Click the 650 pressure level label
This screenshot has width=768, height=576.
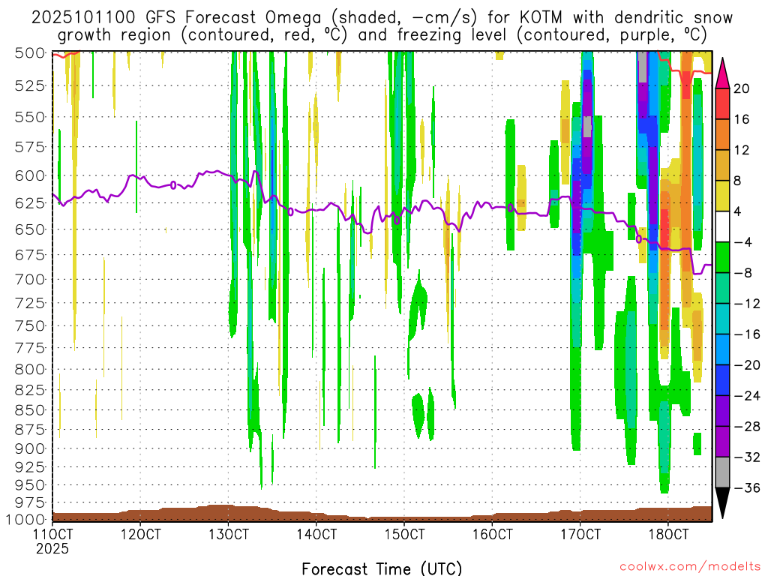30,229
